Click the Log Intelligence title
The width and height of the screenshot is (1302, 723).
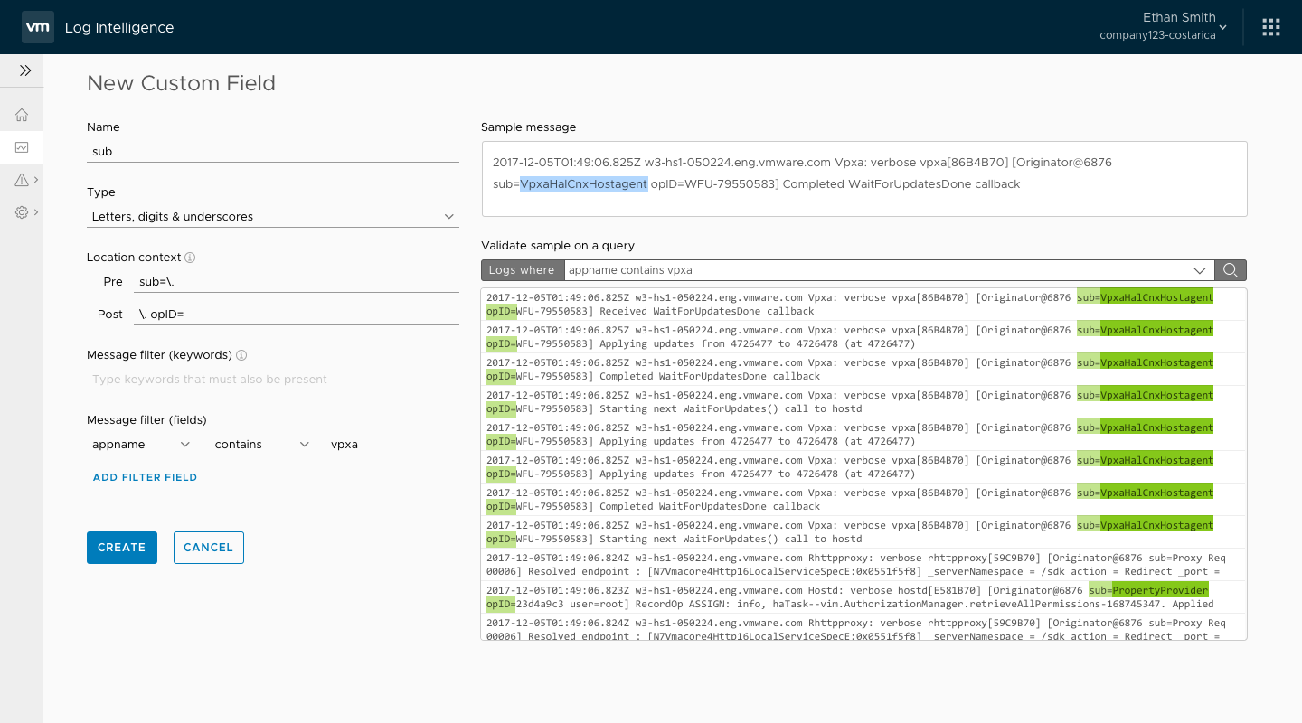119,27
